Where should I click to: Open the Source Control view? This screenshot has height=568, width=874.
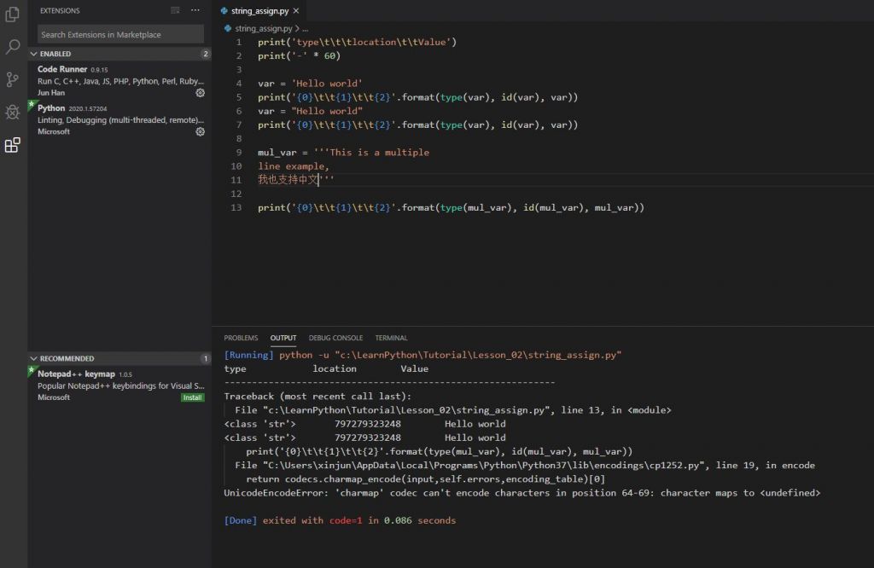tap(13, 79)
